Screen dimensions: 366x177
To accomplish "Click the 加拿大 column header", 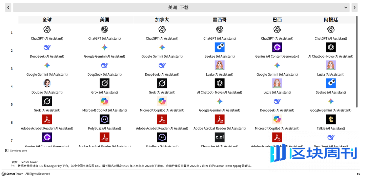I will tap(162, 20).
